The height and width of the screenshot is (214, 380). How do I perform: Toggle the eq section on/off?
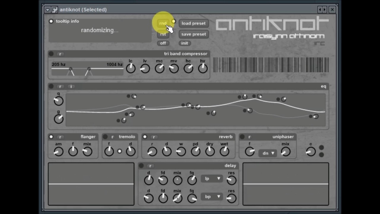point(51,86)
